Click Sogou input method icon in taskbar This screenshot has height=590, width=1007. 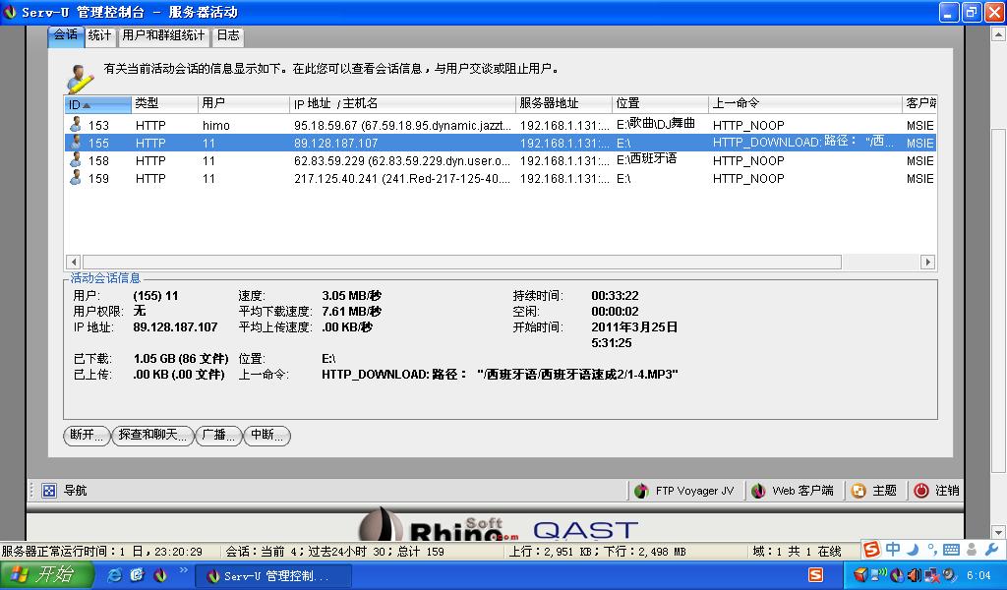point(815,574)
